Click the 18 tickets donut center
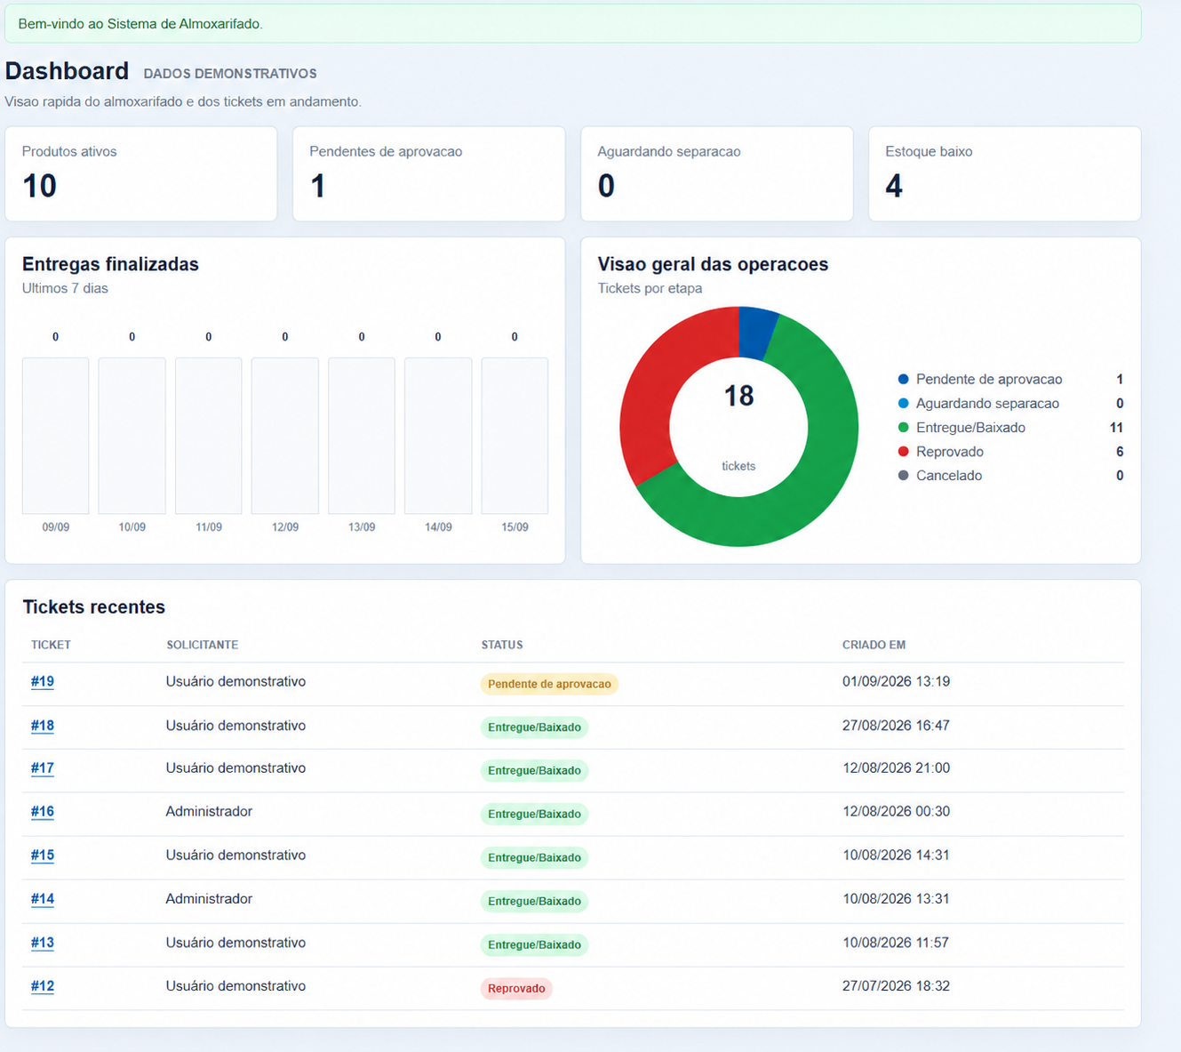 tap(738, 427)
